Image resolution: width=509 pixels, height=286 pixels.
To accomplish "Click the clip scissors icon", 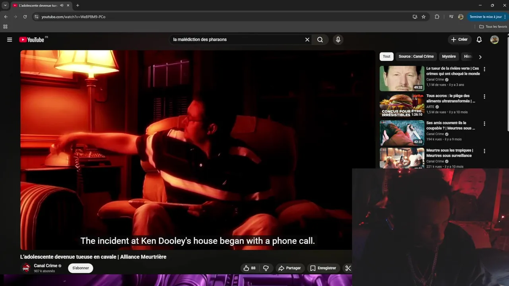I will [x=348, y=268].
